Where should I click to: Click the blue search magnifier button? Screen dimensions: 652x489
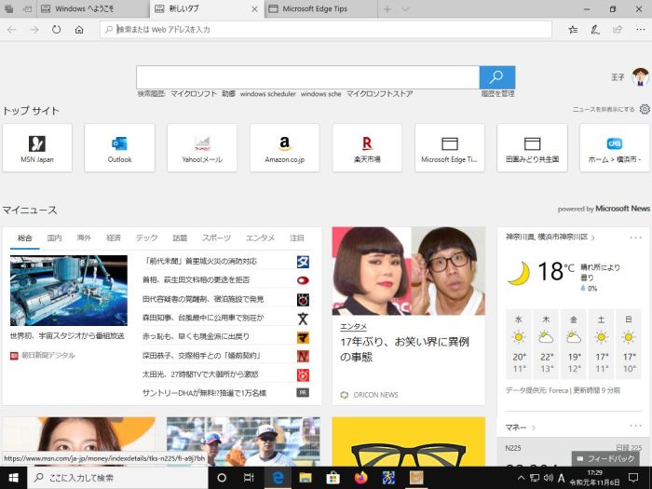[x=496, y=77]
